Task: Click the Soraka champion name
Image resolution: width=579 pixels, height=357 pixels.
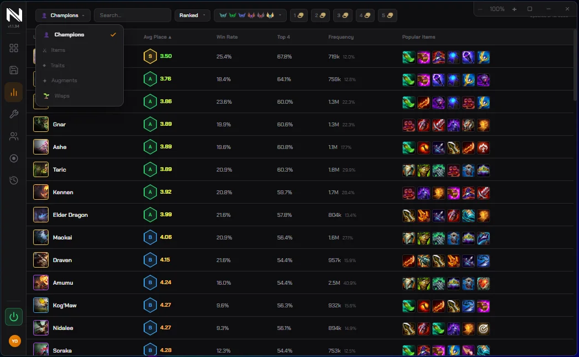Action: pyautogui.click(x=62, y=351)
